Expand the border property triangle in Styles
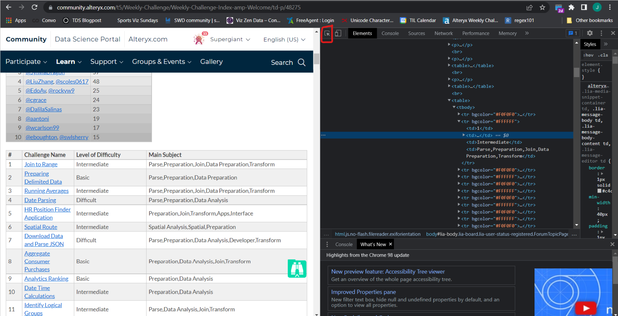Image resolution: width=618 pixels, height=316 pixels. point(602,174)
